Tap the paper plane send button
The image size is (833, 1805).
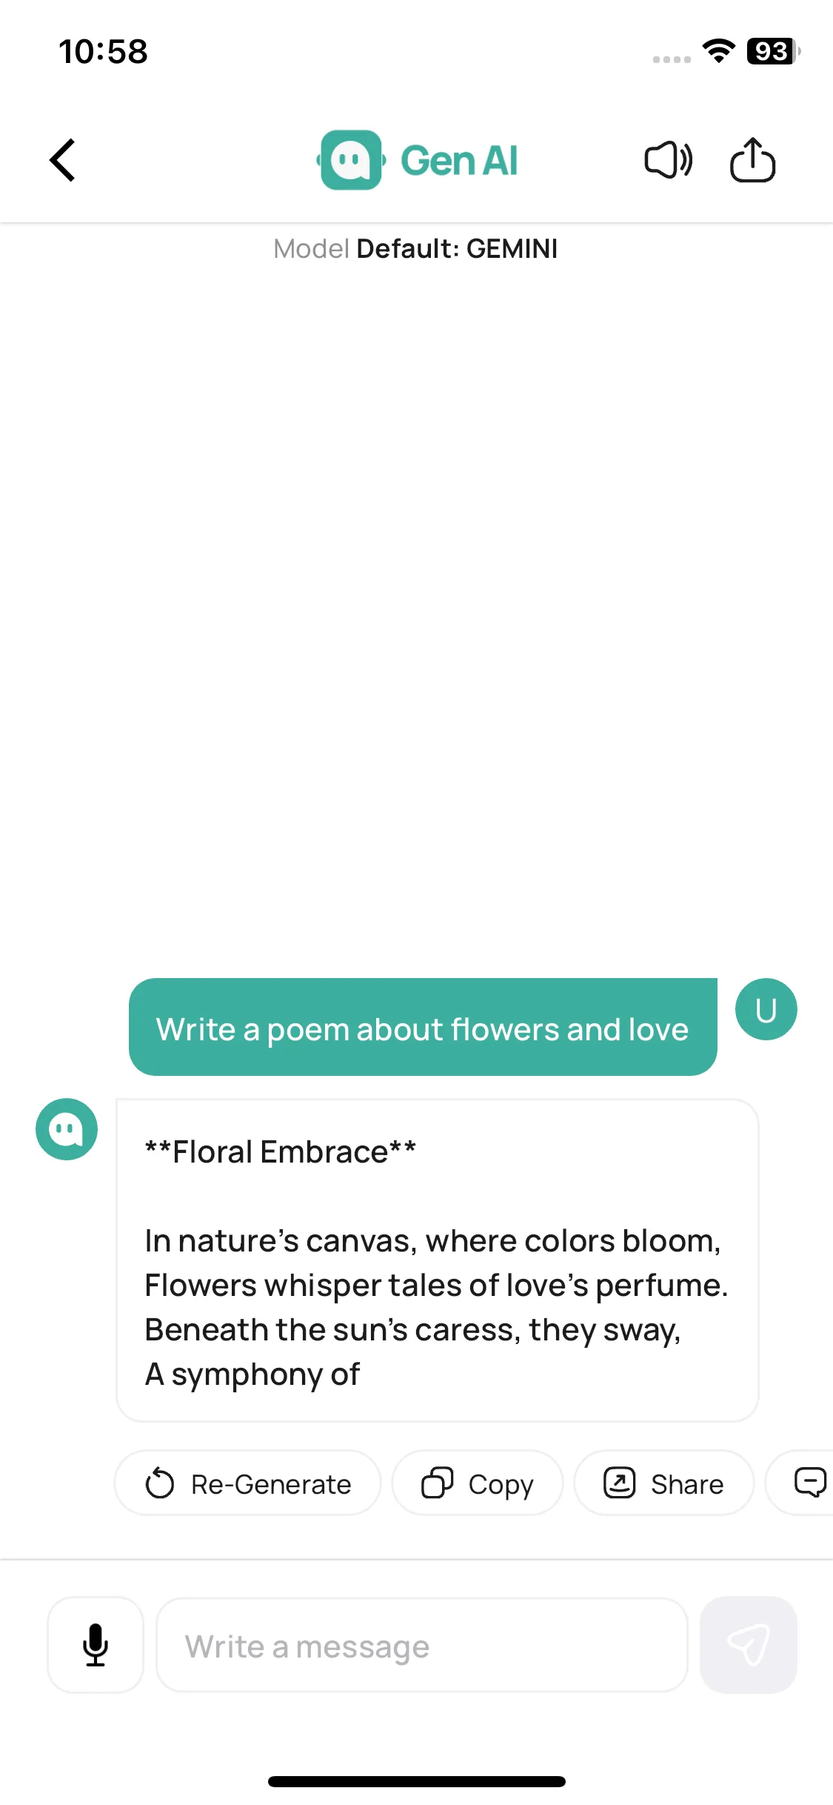749,1645
